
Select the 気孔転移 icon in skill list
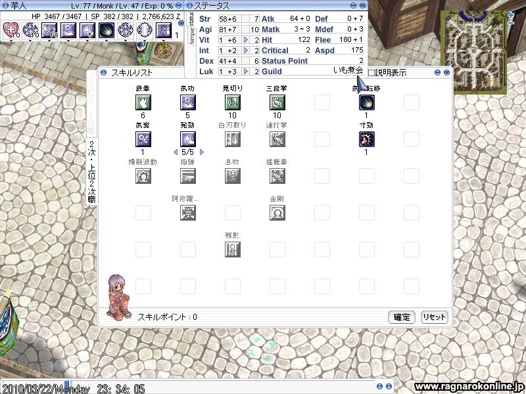(x=367, y=102)
